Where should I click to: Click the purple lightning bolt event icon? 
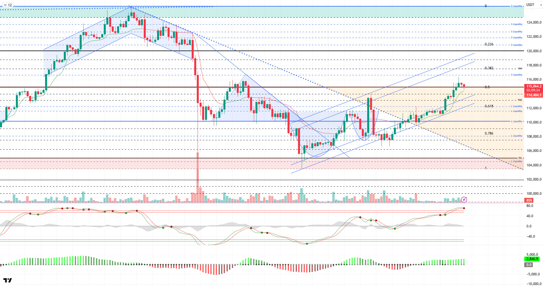pos(464,200)
